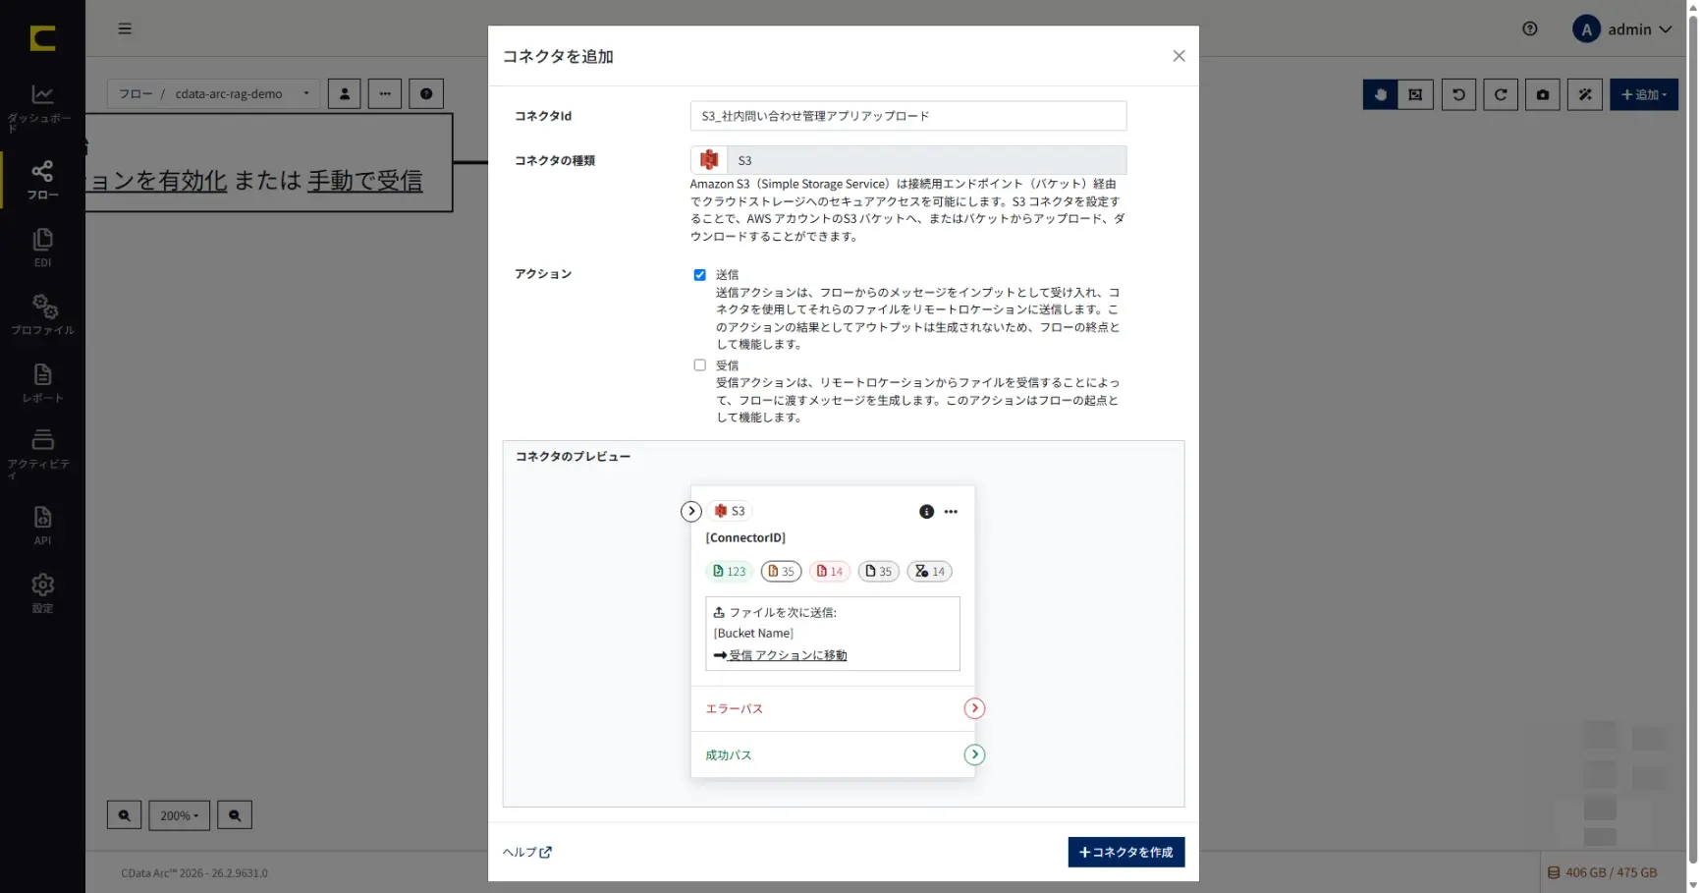Click the crossed-out 14 status badge
1700x893 pixels.
[x=929, y=571]
